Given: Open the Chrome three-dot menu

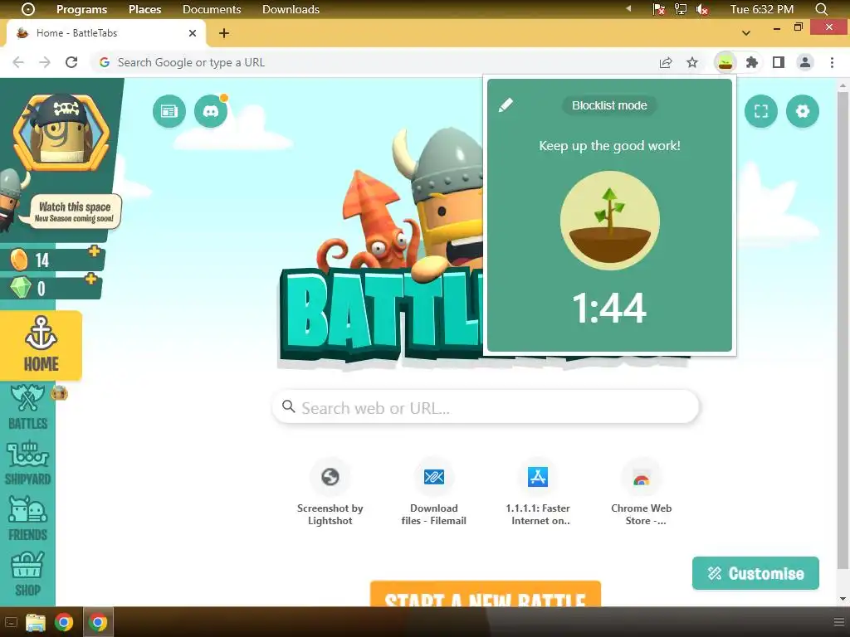Looking at the screenshot, I should [x=832, y=62].
